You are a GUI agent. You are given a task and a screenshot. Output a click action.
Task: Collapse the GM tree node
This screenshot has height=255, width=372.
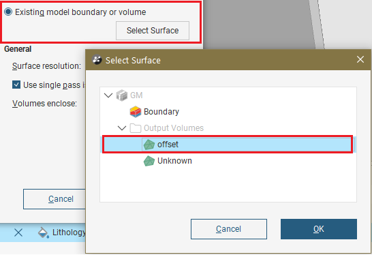pos(108,95)
